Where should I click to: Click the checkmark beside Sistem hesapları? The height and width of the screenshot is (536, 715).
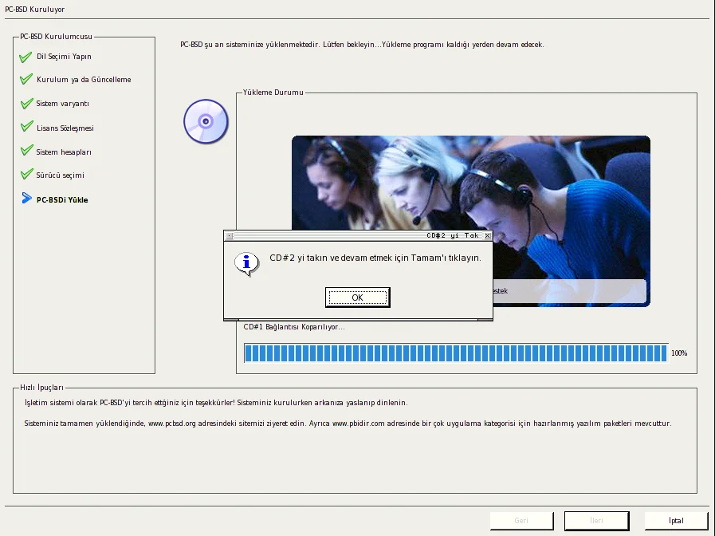click(x=26, y=151)
